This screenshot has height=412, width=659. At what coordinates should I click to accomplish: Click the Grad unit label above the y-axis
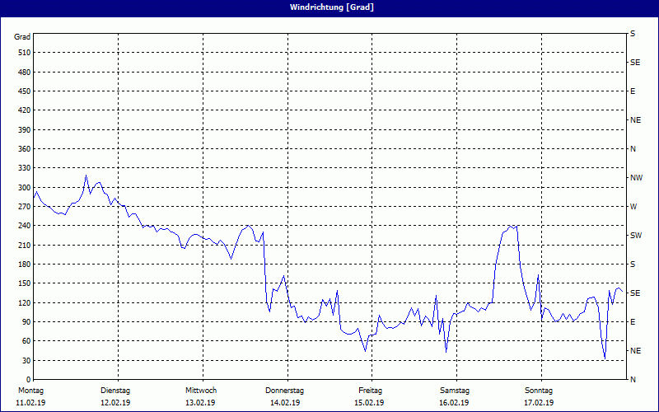[22, 37]
